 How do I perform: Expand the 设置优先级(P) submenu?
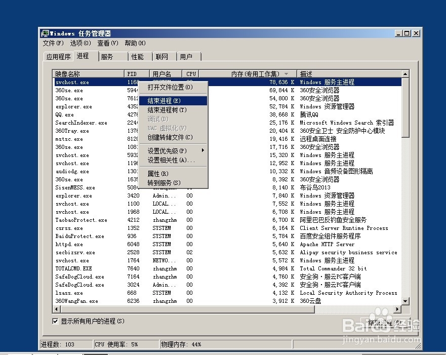(173, 151)
